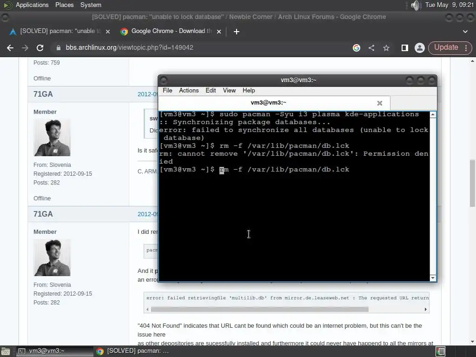The image size is (476, 357).
Task: Expand the tab search chevron
Action: point(465,31)
